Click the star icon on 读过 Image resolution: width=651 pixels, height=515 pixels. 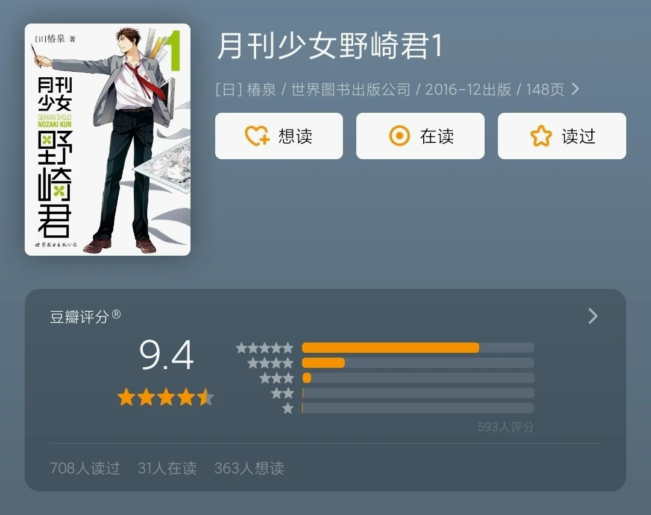tap(541, 136)
